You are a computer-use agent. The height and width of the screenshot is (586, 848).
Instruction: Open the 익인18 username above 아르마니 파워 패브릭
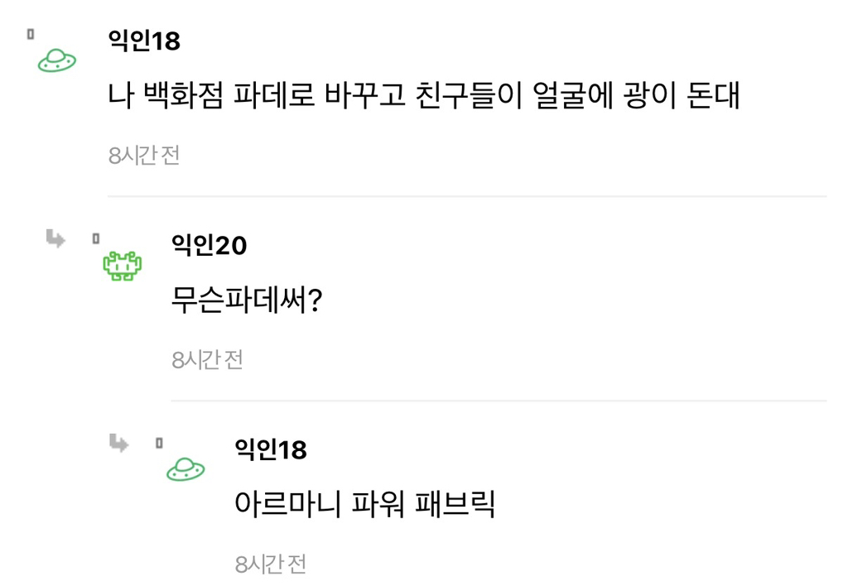pos(271,449)
